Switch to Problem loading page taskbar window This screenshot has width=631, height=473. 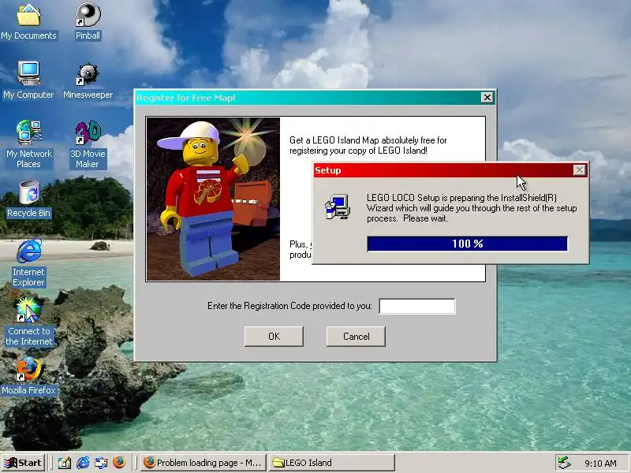point(203,463)
